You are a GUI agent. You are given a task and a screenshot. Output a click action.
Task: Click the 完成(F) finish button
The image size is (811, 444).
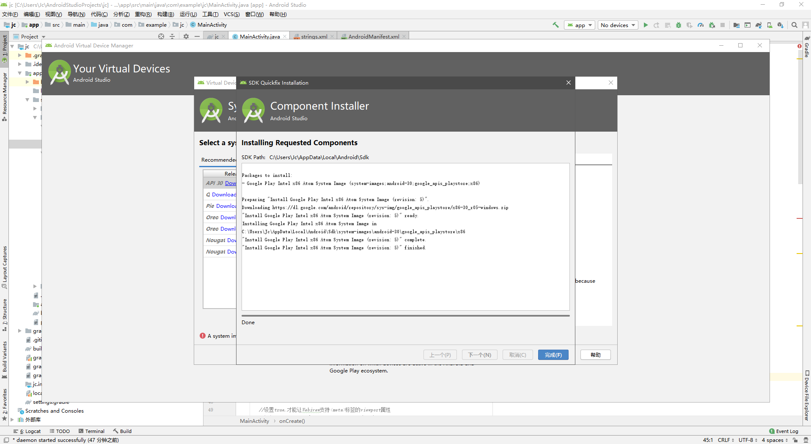pos(553,355)
